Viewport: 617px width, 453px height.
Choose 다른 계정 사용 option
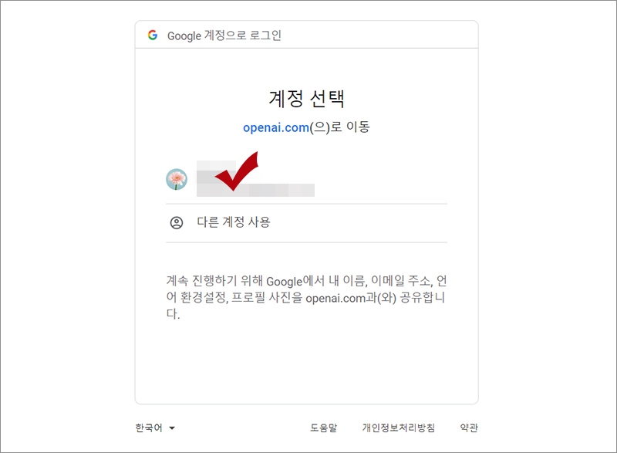(306, 223)
